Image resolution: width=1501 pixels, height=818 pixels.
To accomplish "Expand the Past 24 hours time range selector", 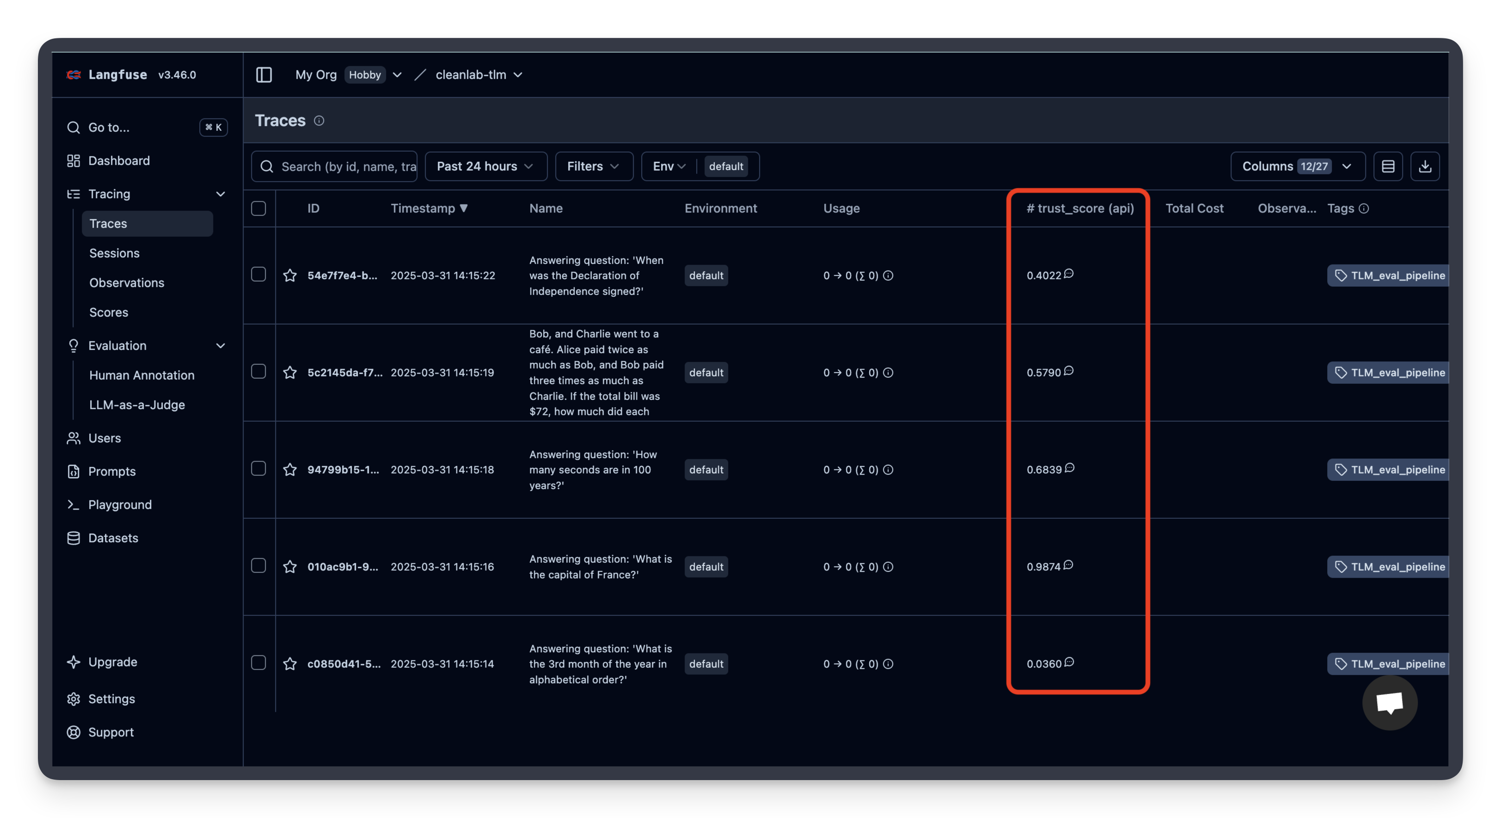I will [485, 166].
